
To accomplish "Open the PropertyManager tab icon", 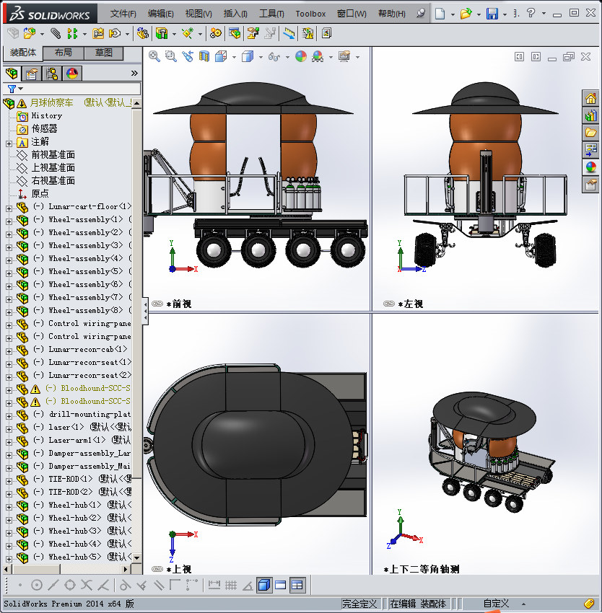I will click(32, 73).
